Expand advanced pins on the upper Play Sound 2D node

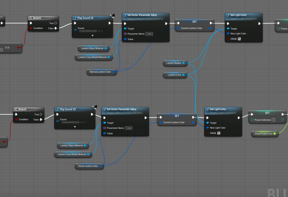pyautogui.click(x=92, y=36)
